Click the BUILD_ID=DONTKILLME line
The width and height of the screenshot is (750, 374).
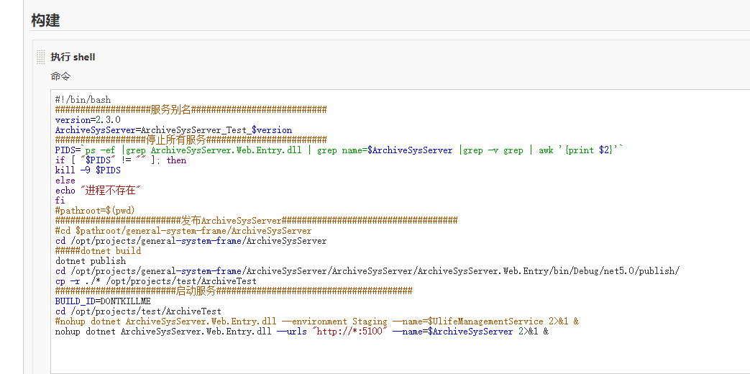pyautogui.click(x=103, y=301)
